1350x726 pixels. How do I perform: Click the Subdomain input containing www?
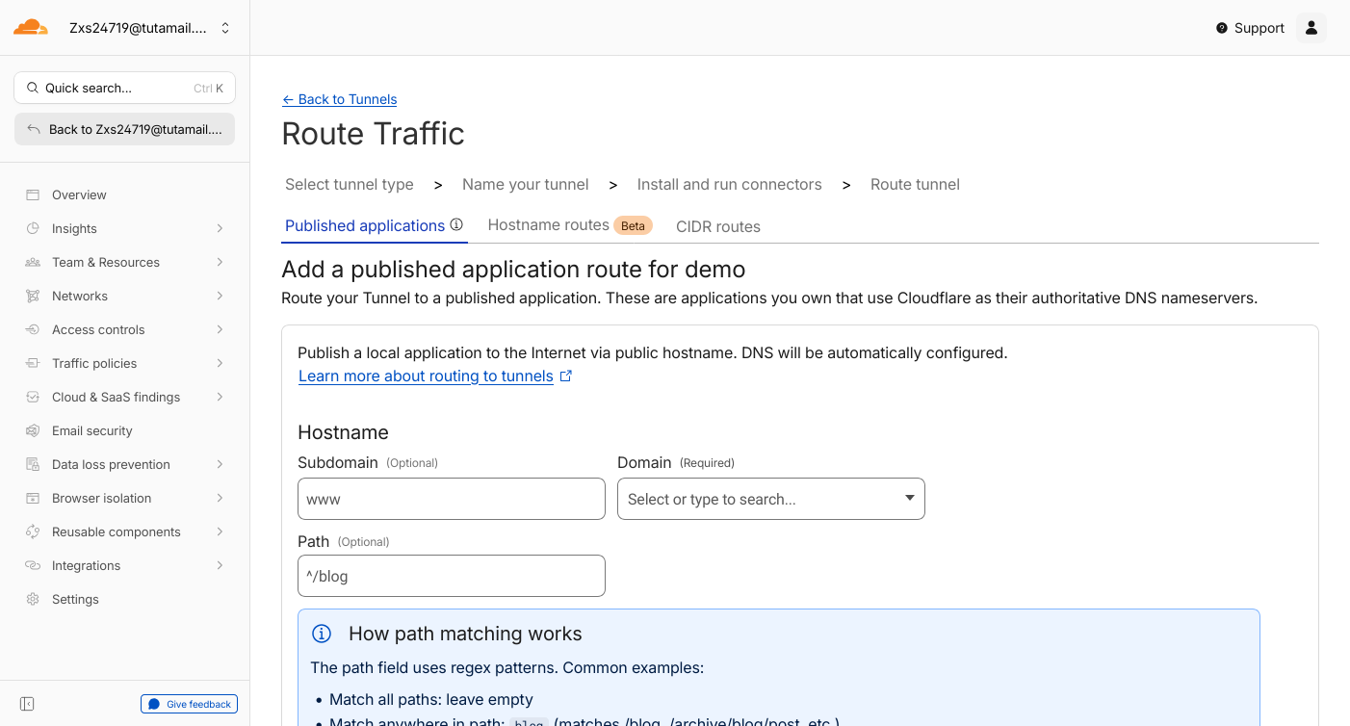(x=452, y=499)
